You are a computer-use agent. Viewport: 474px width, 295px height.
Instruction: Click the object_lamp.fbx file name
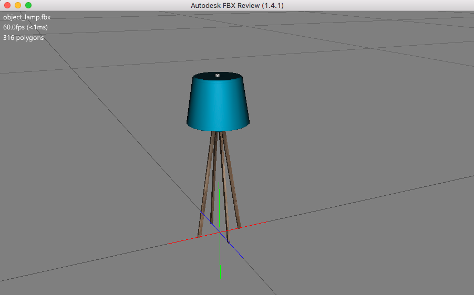(x=27, y=17)
